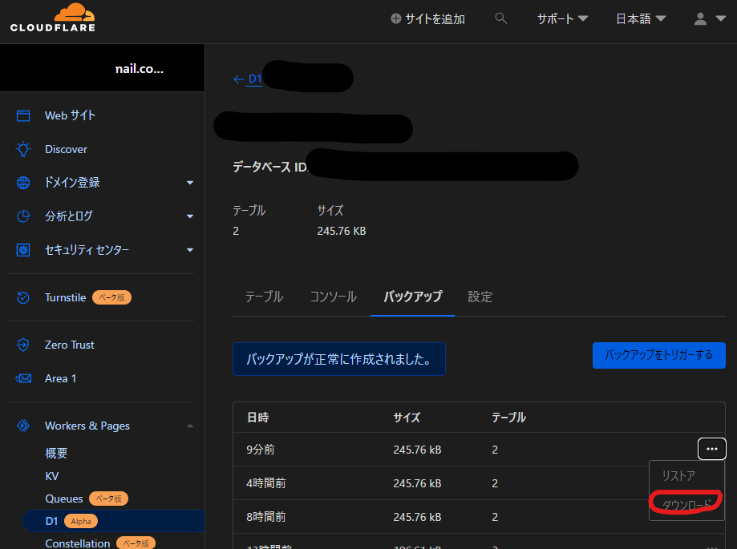Open Zero Trust in the sidebar
The image size is (737, 549).
coord(69,345)
